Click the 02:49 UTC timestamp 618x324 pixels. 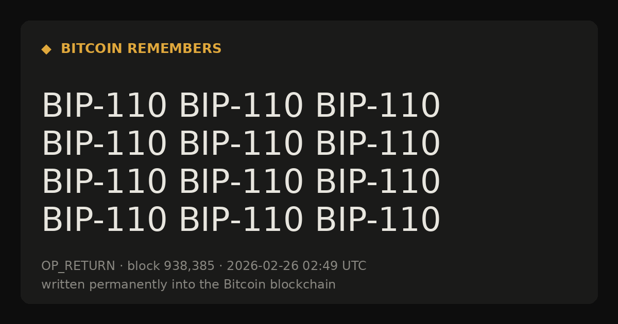pyautogui.click(x=334, y=266)
